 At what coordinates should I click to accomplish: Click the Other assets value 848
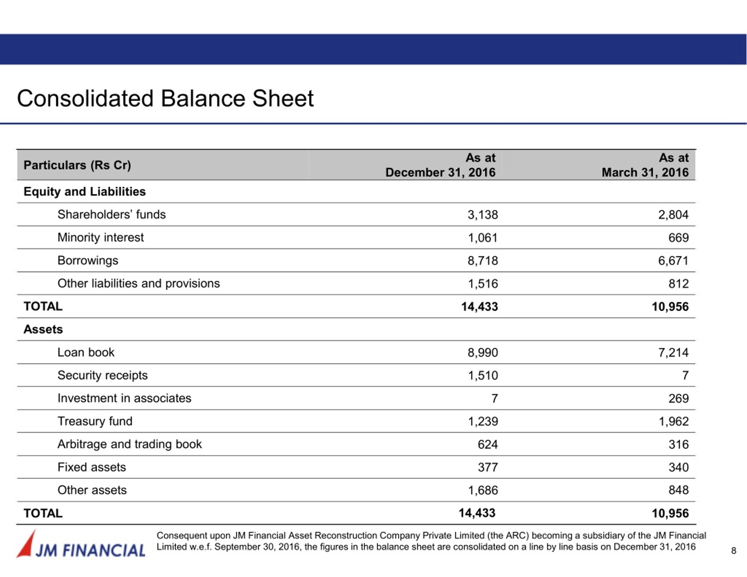679,490
